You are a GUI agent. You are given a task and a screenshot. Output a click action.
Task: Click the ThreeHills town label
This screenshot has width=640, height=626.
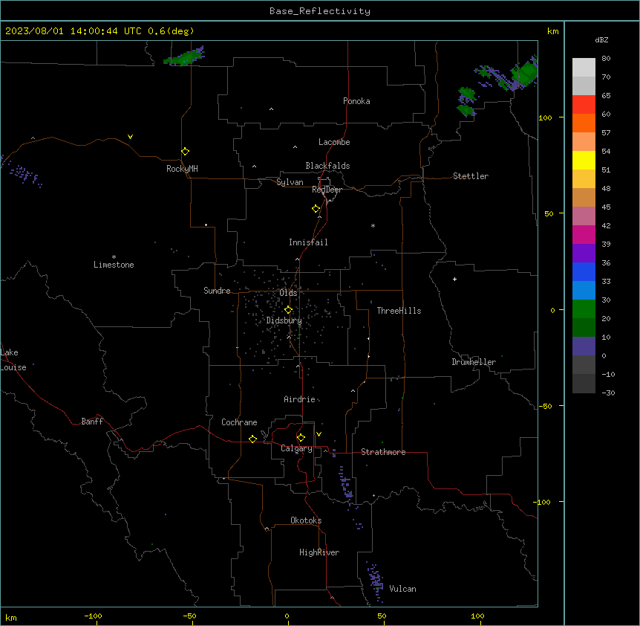click(x=399, y=311)
